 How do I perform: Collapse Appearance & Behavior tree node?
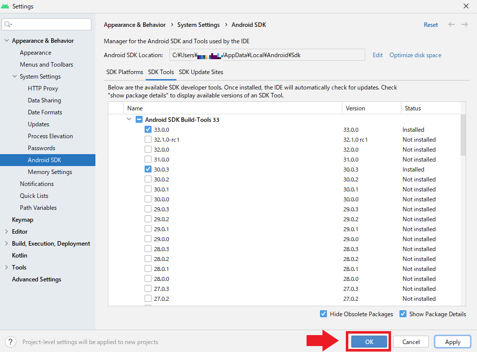click(x=6, y=40)
